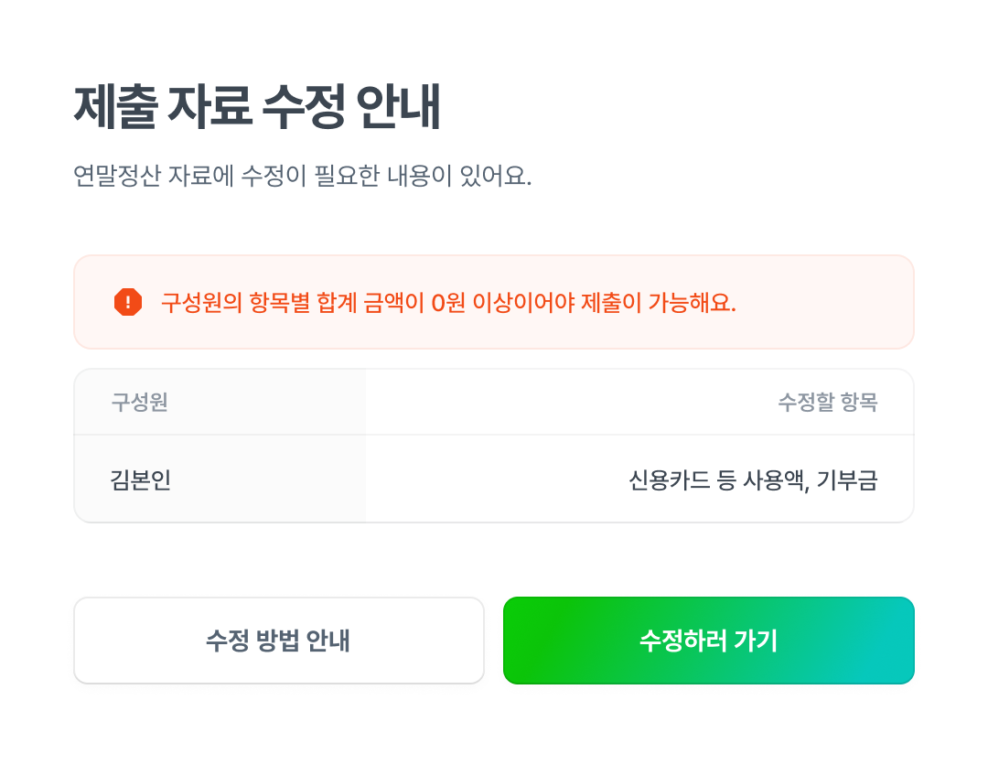The height and width of the screenshot is (765, 988).
Task: Click the 김본인 member name cell
Action: coord(141,479)
